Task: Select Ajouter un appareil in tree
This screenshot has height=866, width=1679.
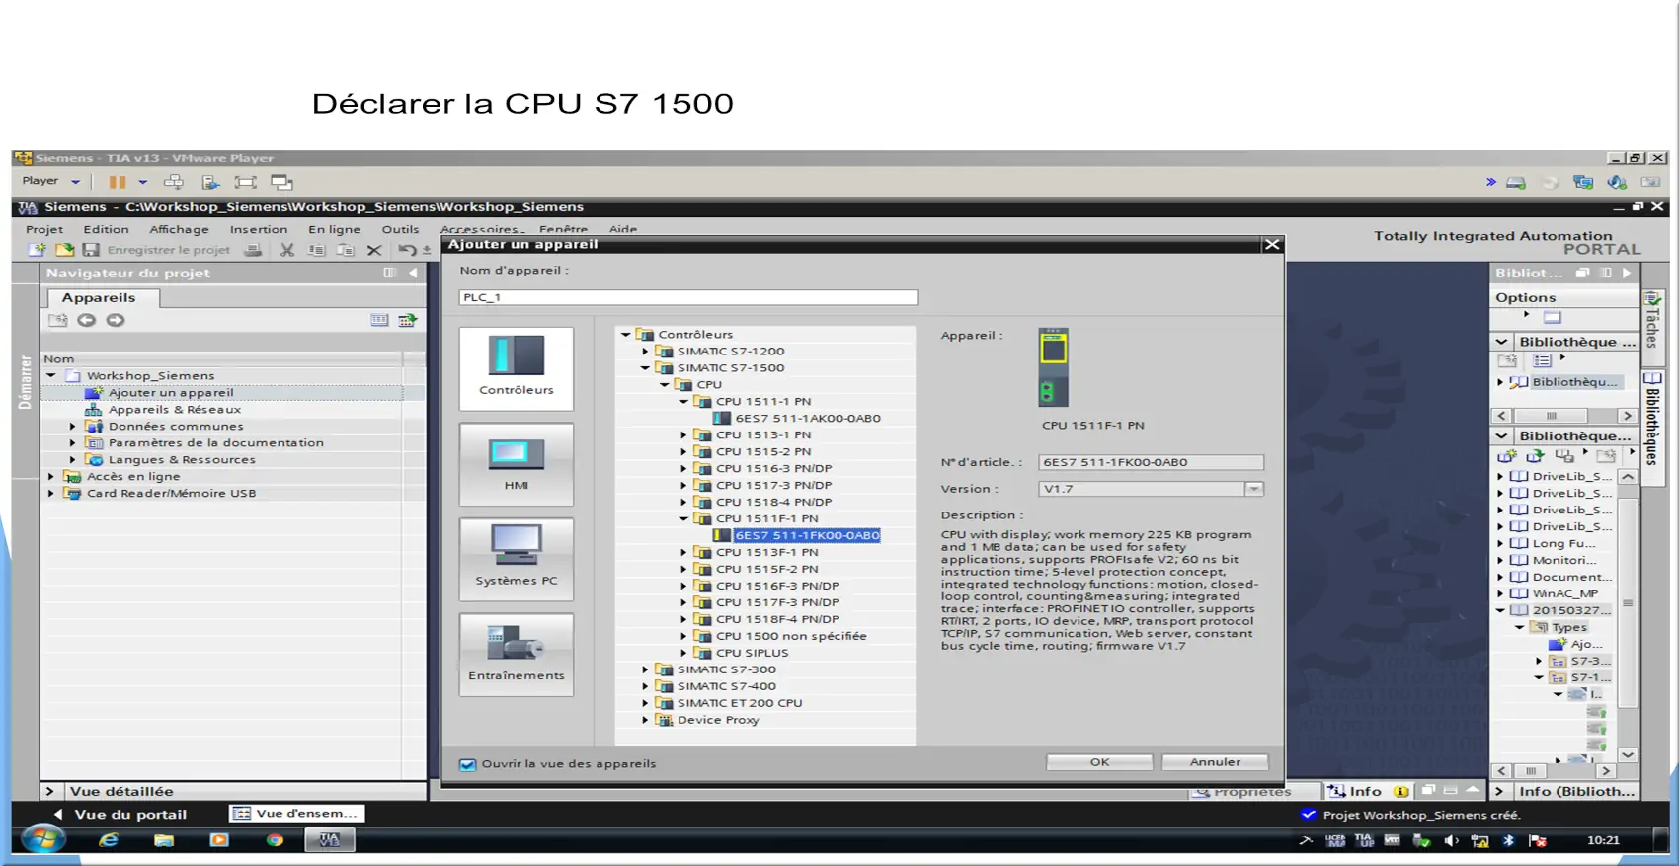Action: tap(171, 393)
